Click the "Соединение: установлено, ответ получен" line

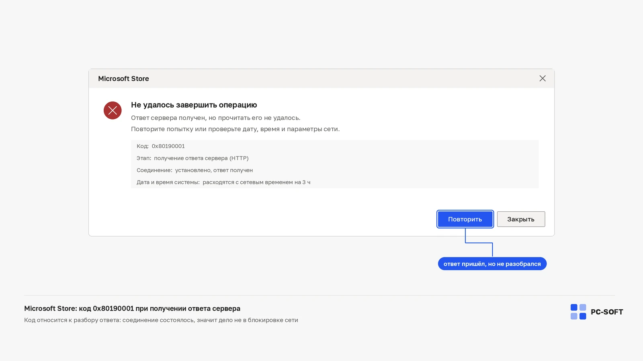(195, 170)
